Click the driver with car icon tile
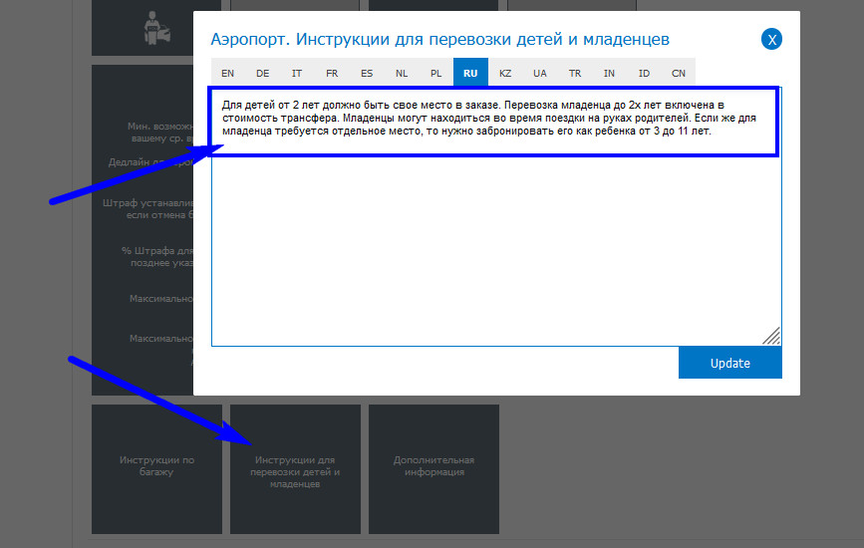864x548 pixels. pos(143,28)
